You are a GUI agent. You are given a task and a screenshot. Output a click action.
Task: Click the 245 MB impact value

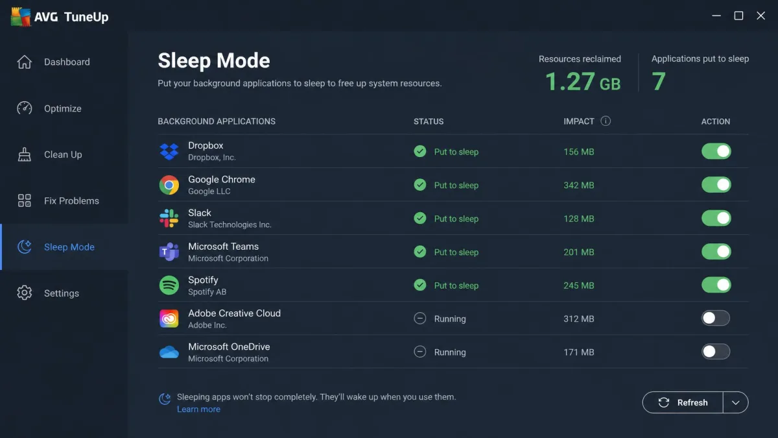pos(579,286)
